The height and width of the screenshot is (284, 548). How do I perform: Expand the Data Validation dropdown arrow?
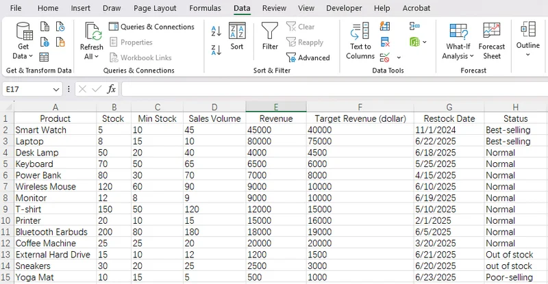(399, 57)
